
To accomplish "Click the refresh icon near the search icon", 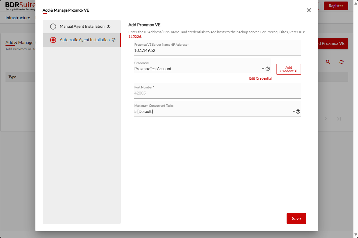I will coord(341,62).
